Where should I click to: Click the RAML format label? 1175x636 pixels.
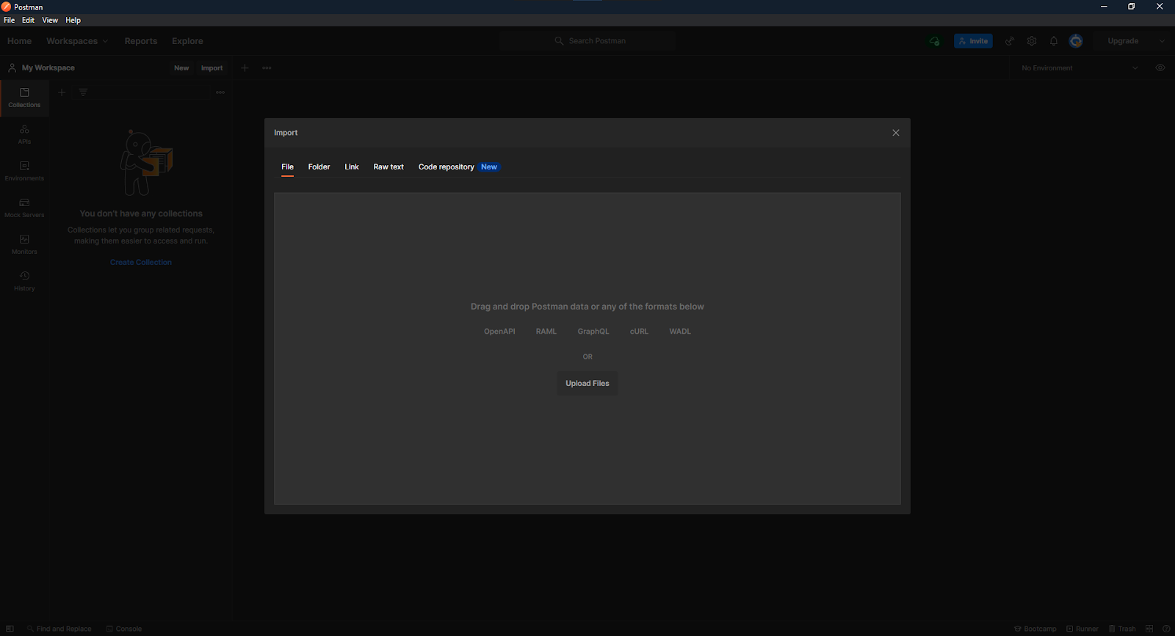point(546,332)
